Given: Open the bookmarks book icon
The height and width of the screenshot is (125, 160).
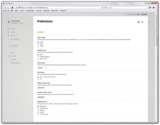Looking at the screenshot, I should pyautogui.click(x=8, y=11).
